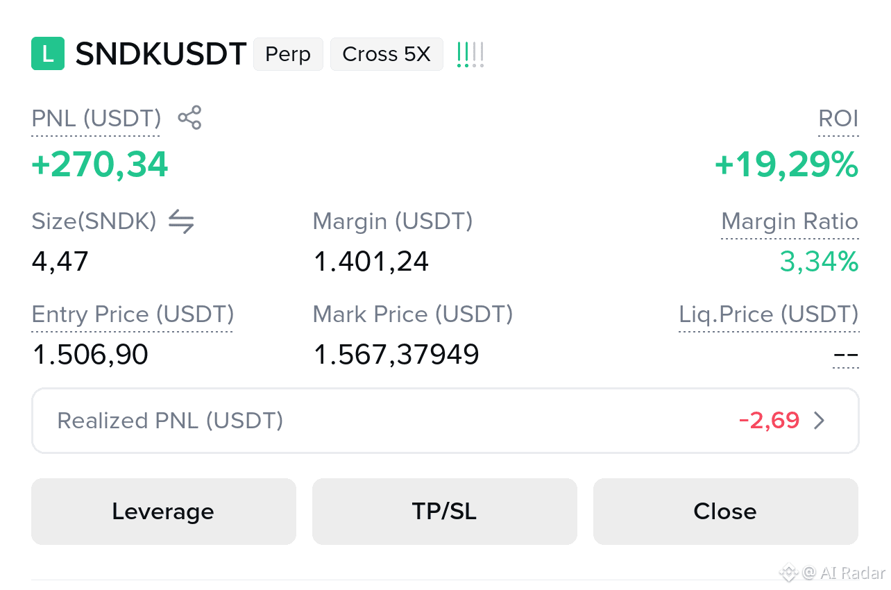Click the green L long-position badge
Screen dimensions: 891x590
[x=48, y=54]
